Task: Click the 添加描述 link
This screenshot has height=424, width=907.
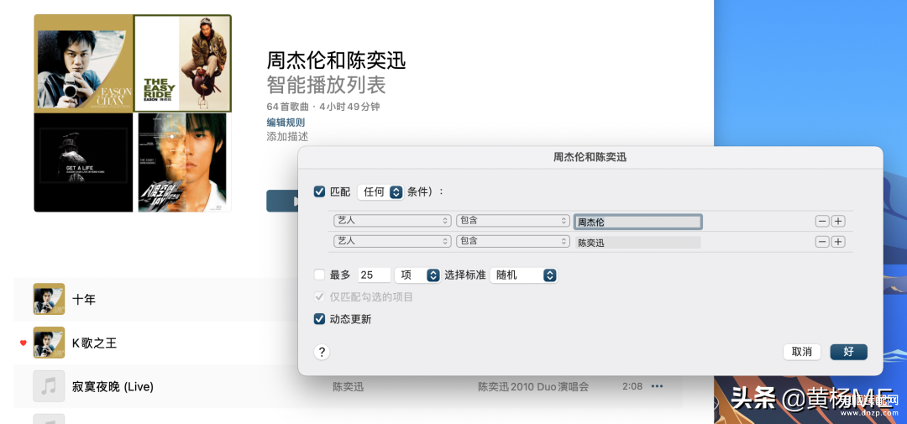Action: click(287, 137)
